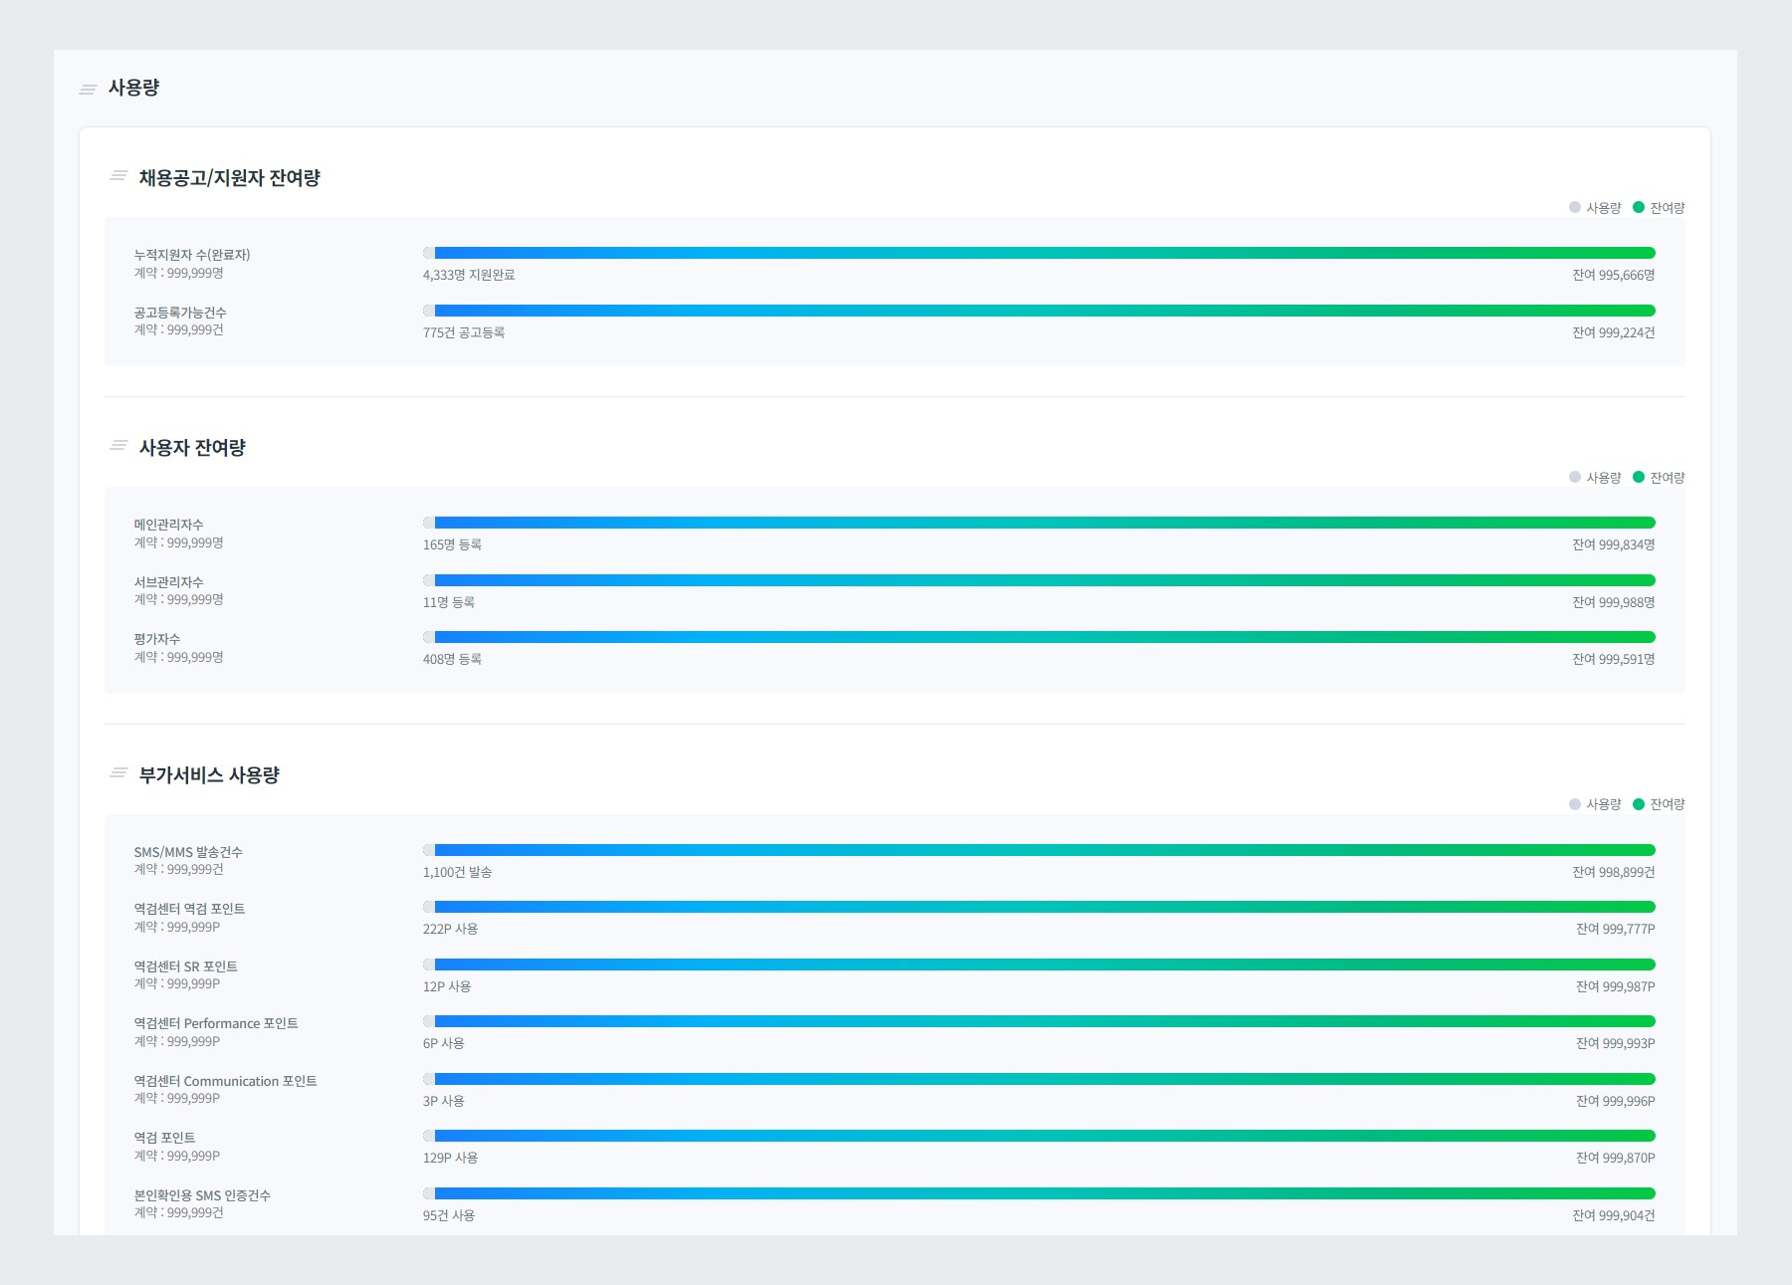1792x1285 pixels.
Task: Click the '775건 공고등록' usage value
Action: [464, 332]
